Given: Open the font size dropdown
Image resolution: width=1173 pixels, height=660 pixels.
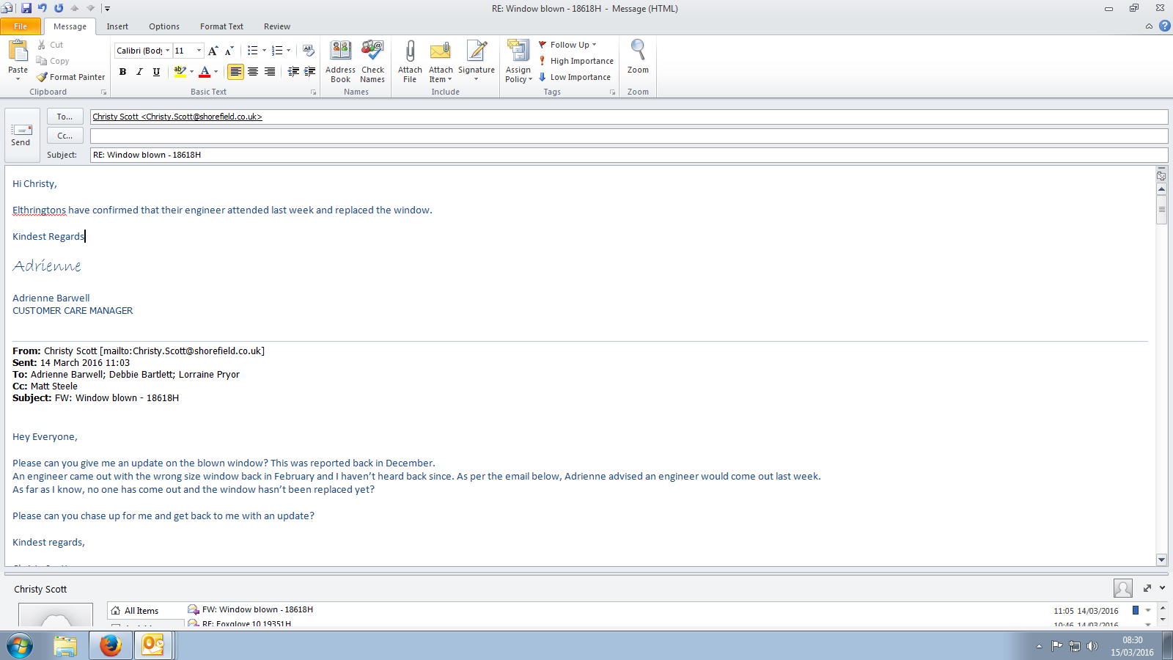Looking at the screenshot, I should 199,51.
